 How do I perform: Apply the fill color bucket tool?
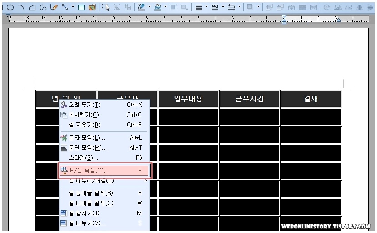pyautogui.click(x=158, y=7)
